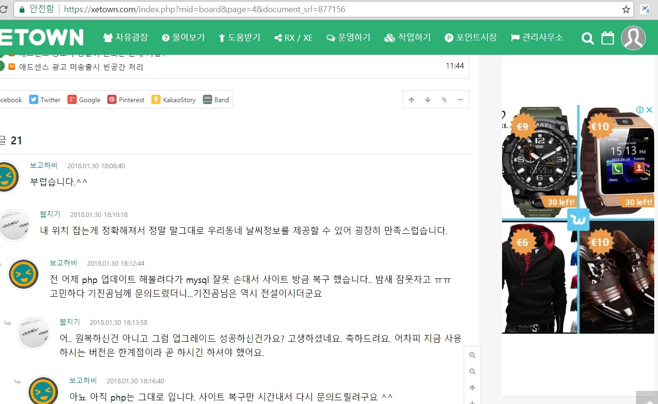Click the browser address bar URL
Image resolution: width=658 pixels, height=404 pixels.
(205, 9)
